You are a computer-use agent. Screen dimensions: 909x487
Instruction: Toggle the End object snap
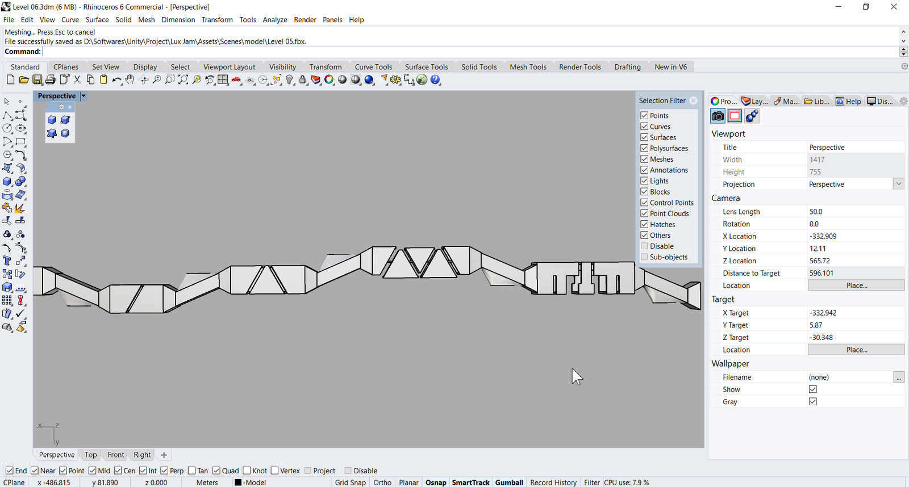(10, 471)
